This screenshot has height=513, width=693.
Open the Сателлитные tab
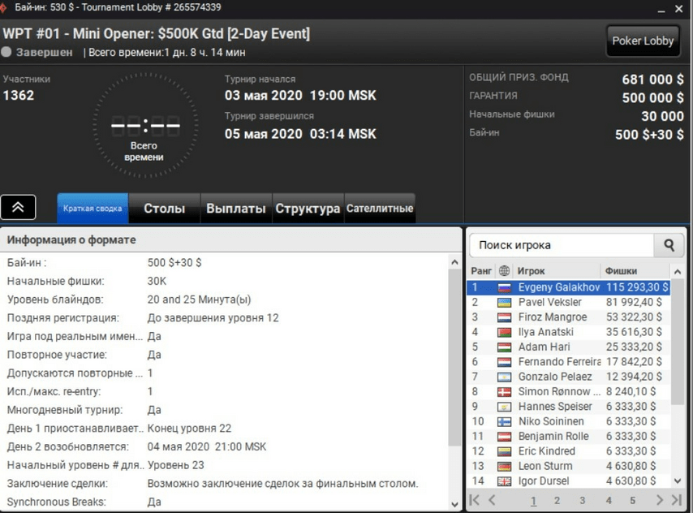coord(380,209)
